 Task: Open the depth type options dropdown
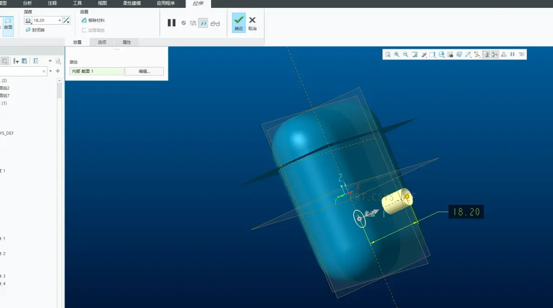pos(28,20)
